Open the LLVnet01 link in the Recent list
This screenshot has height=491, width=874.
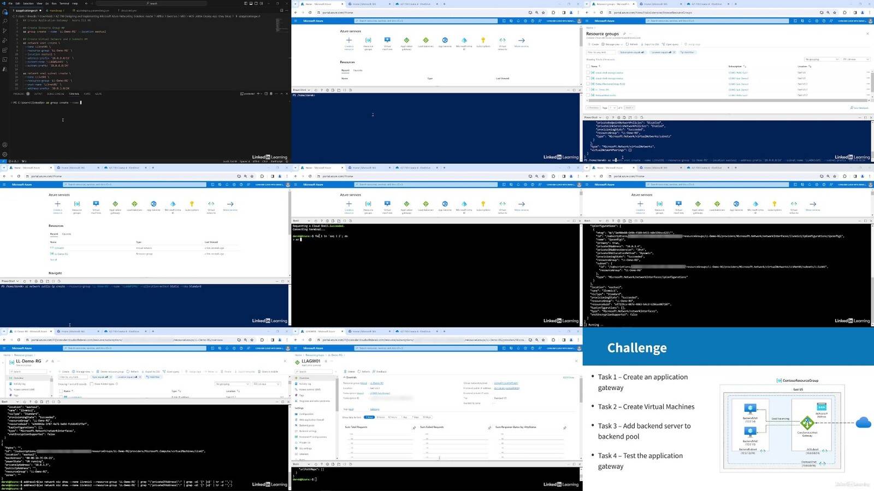click(59, 248)
